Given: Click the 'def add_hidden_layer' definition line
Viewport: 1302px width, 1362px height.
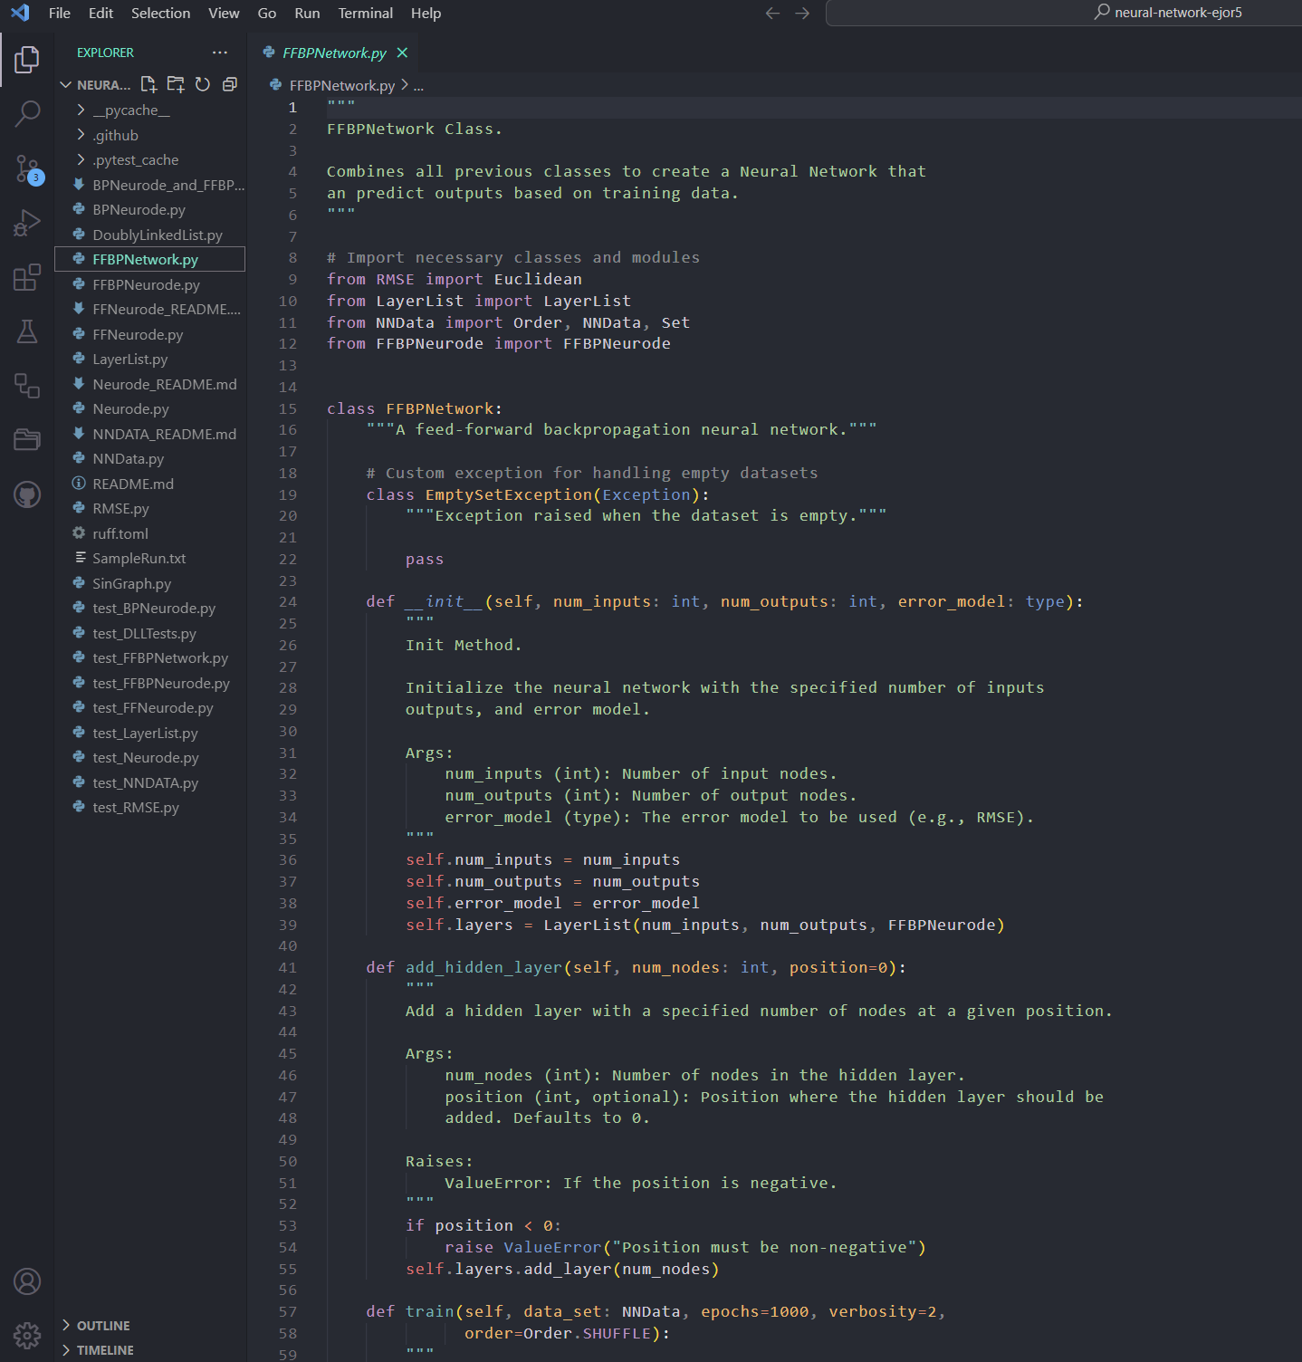Looking at the screenshot, I should (636, 967).
